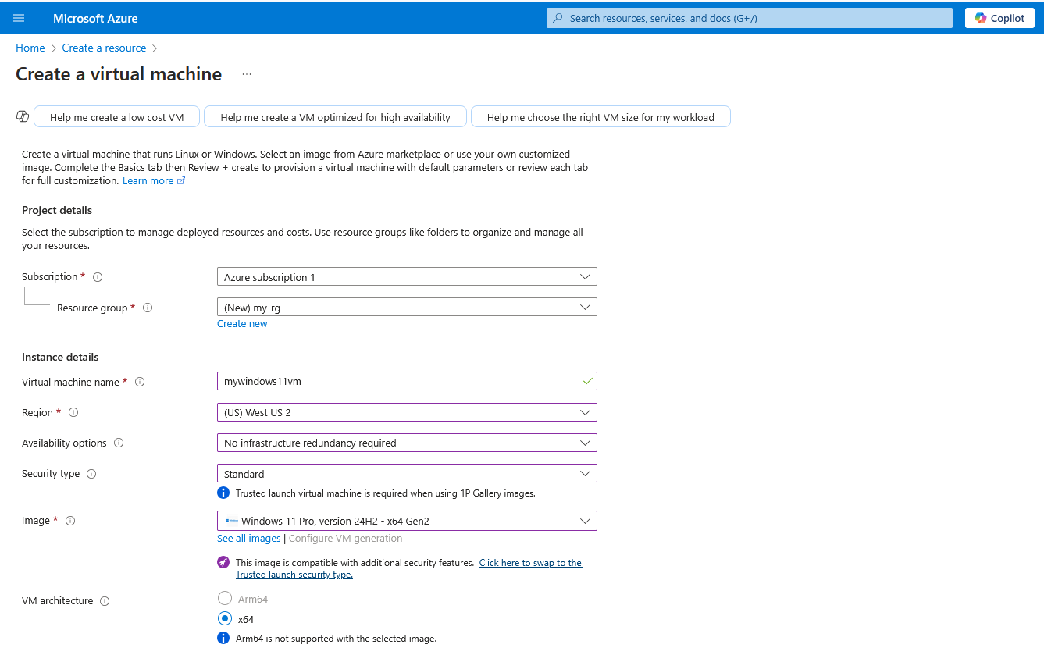1044x655 pixels.
Task: Click See all images link
Action: [x=248, y=539]
